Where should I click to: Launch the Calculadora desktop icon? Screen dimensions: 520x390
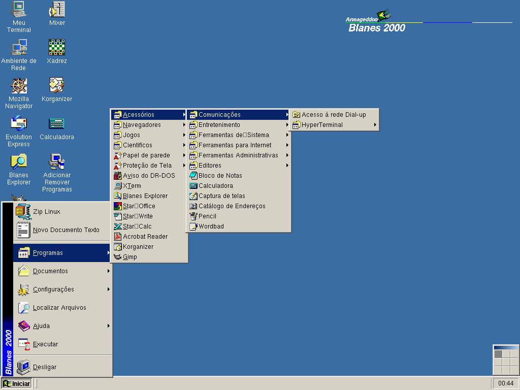[x=57, y=127]
